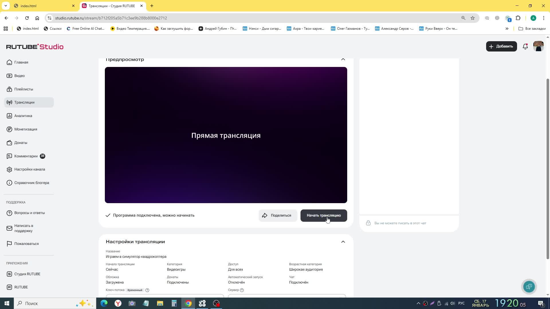This screenshot has width=550, height=309.
Task: Go to Монетизация in sidebar
Action: coord(25,129)
